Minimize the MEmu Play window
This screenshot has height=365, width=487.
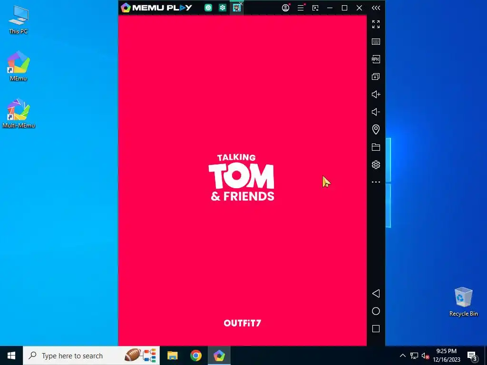pyautogui.click(x=330, y=8)
